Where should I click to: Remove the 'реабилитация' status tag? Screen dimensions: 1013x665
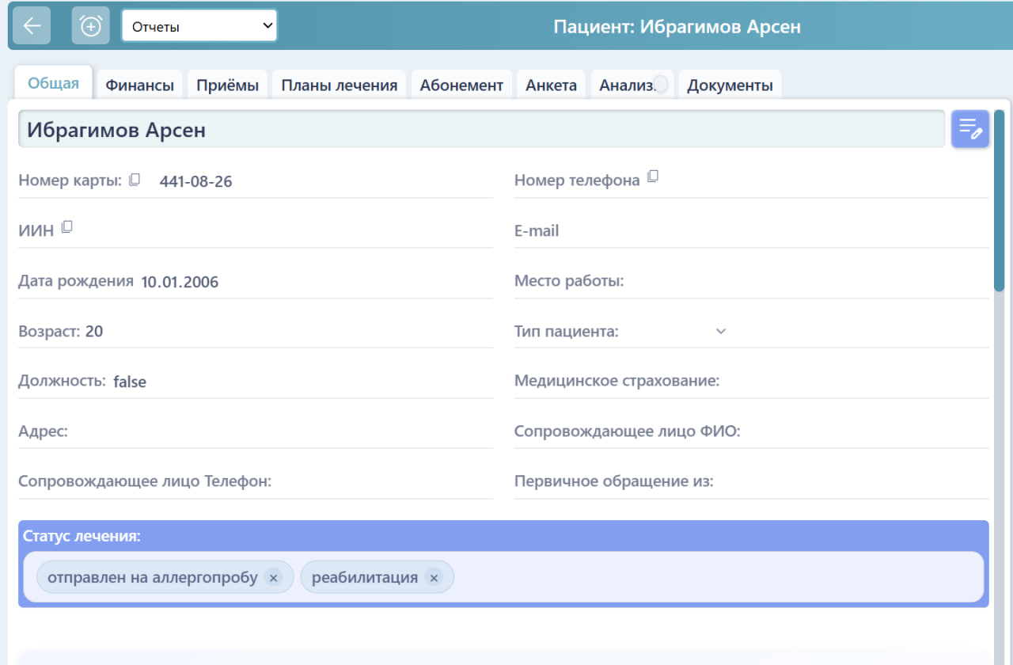[434, 578]
